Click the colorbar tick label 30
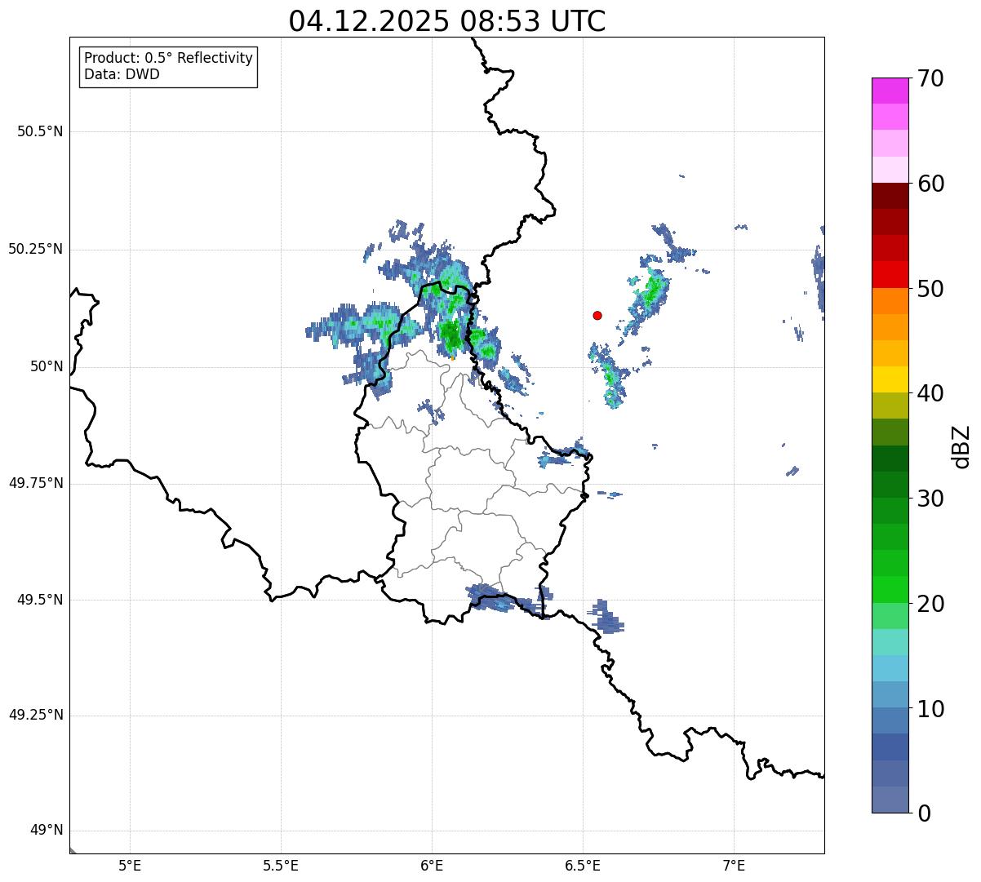 tap(930, 499)
